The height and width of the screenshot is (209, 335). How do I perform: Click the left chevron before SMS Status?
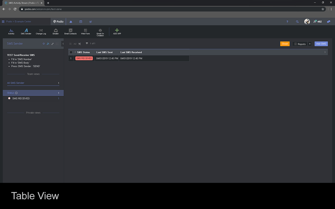pos(75,52)
